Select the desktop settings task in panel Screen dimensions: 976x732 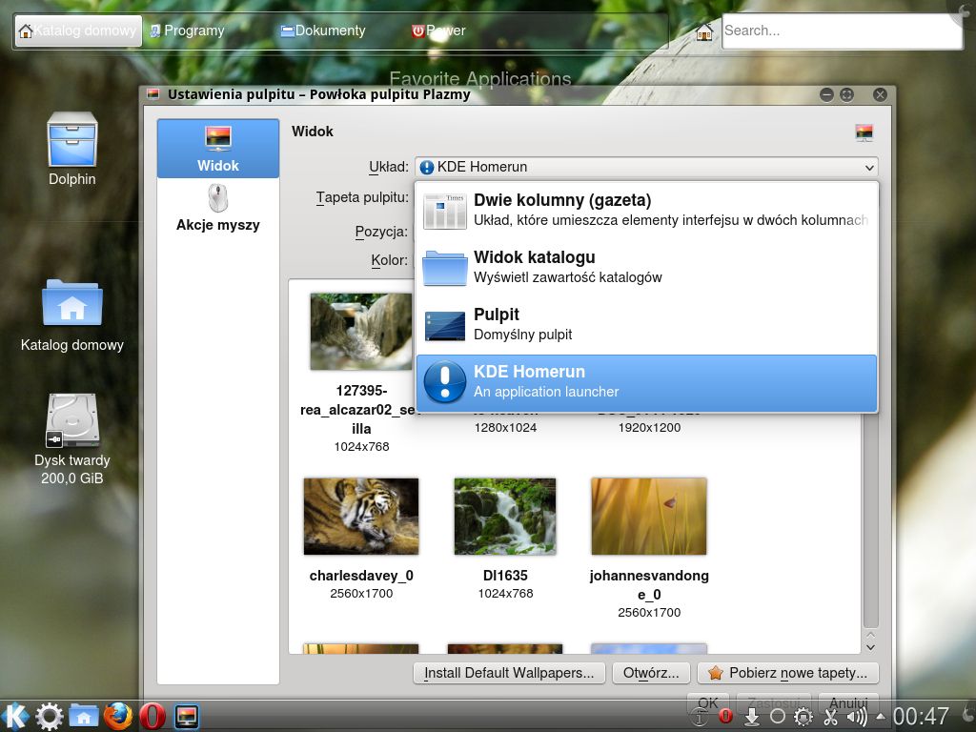click(186, 717)
